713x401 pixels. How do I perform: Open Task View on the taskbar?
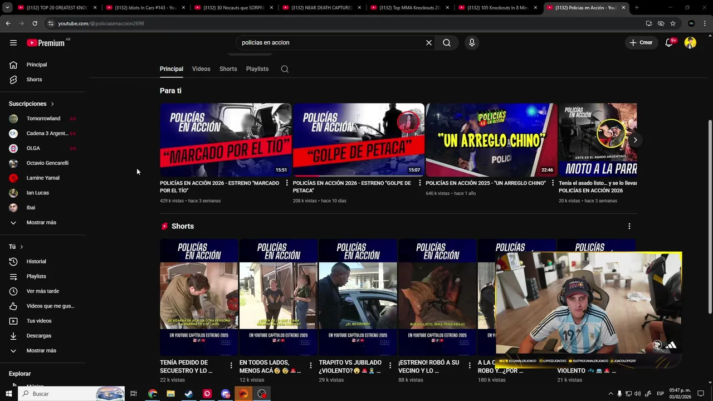click(x=134, y=394)
